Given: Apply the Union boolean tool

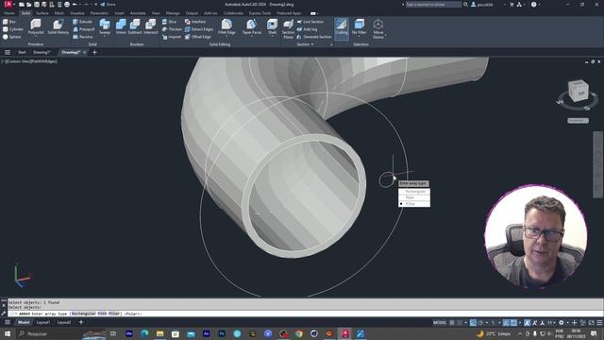Looking at the screenshot, I should click(121, 27).
